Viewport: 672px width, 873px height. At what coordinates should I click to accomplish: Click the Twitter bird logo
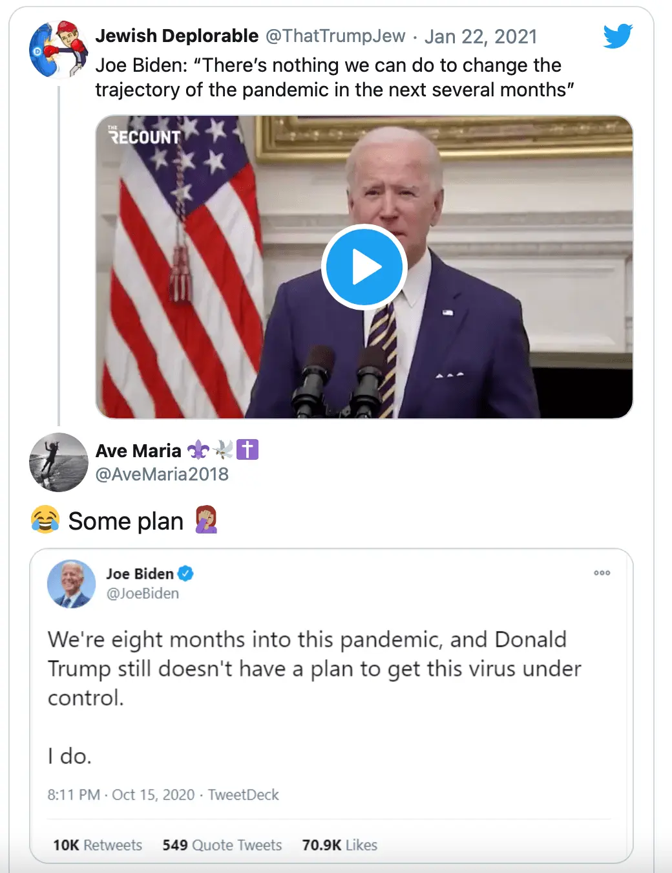pyautogui.click(x=617, y=36)
